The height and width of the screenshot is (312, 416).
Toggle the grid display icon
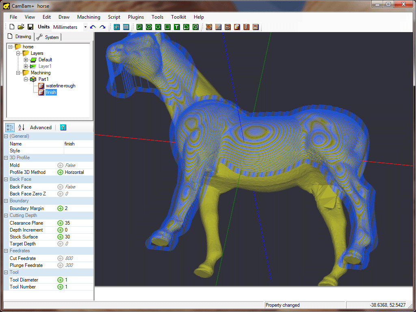(x=126, y=27)
